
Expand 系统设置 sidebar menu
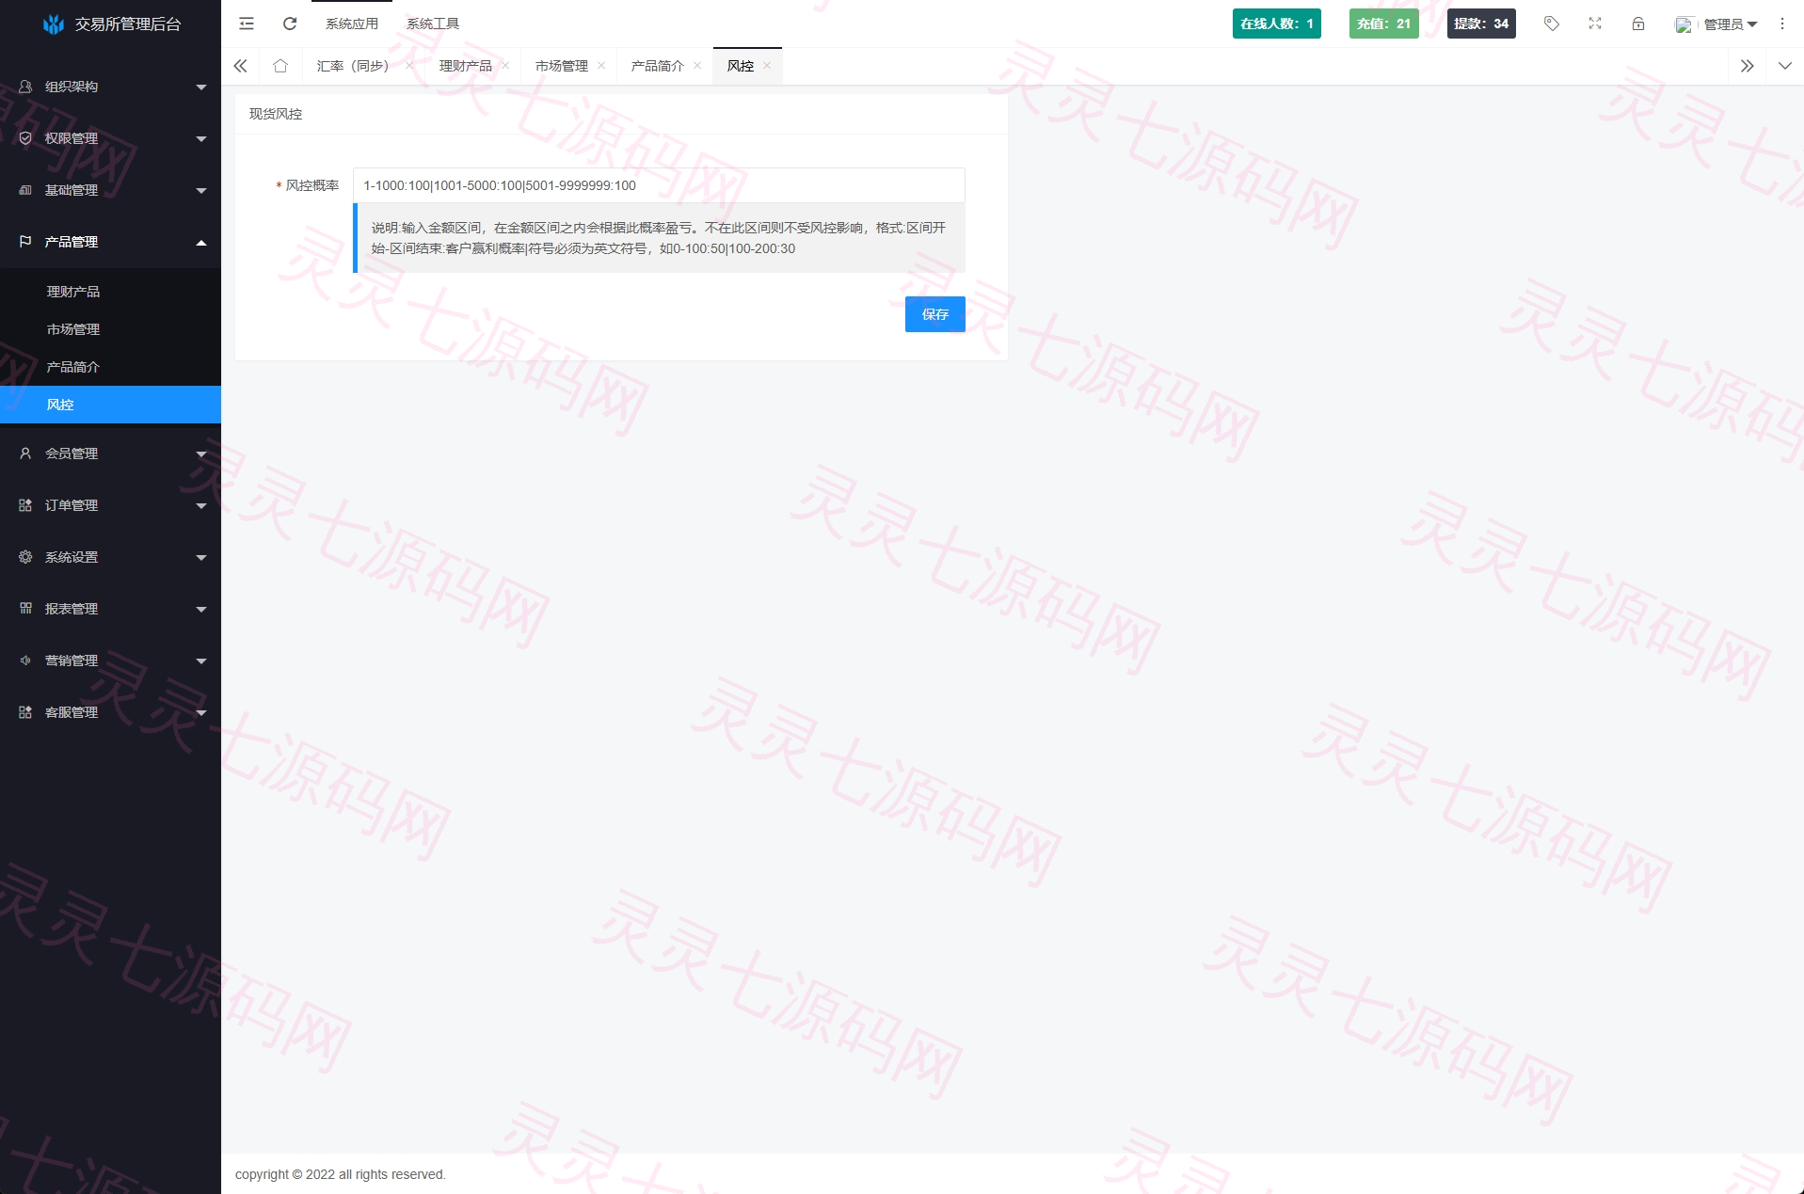(111, 557)
